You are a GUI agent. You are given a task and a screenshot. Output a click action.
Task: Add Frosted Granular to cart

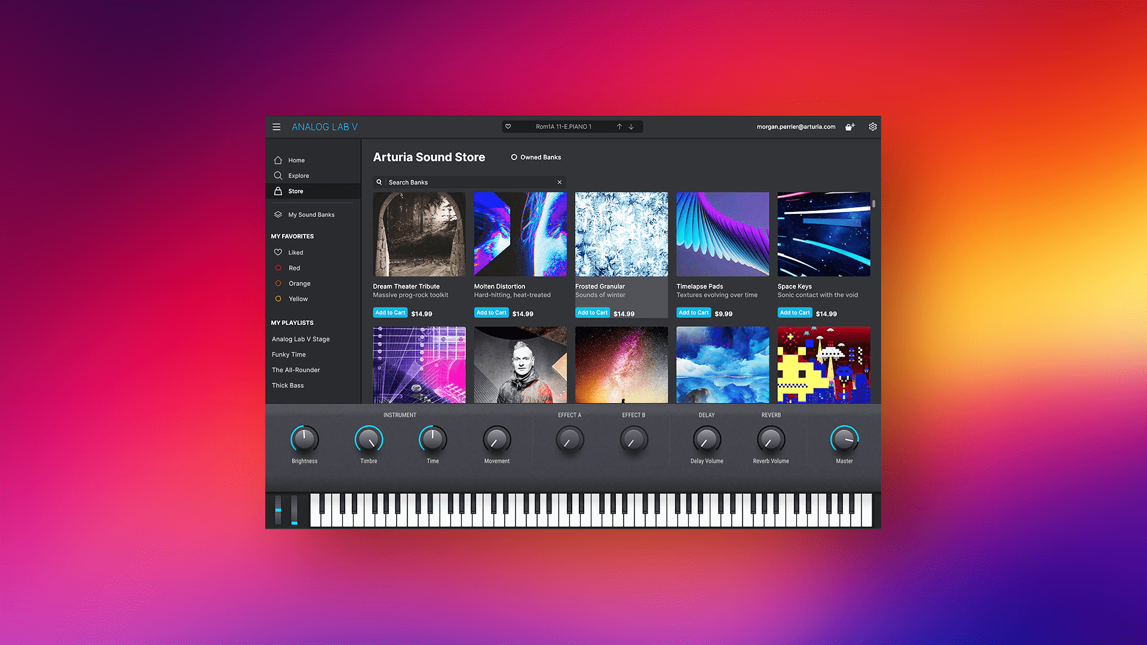click(x=592, y=312)
